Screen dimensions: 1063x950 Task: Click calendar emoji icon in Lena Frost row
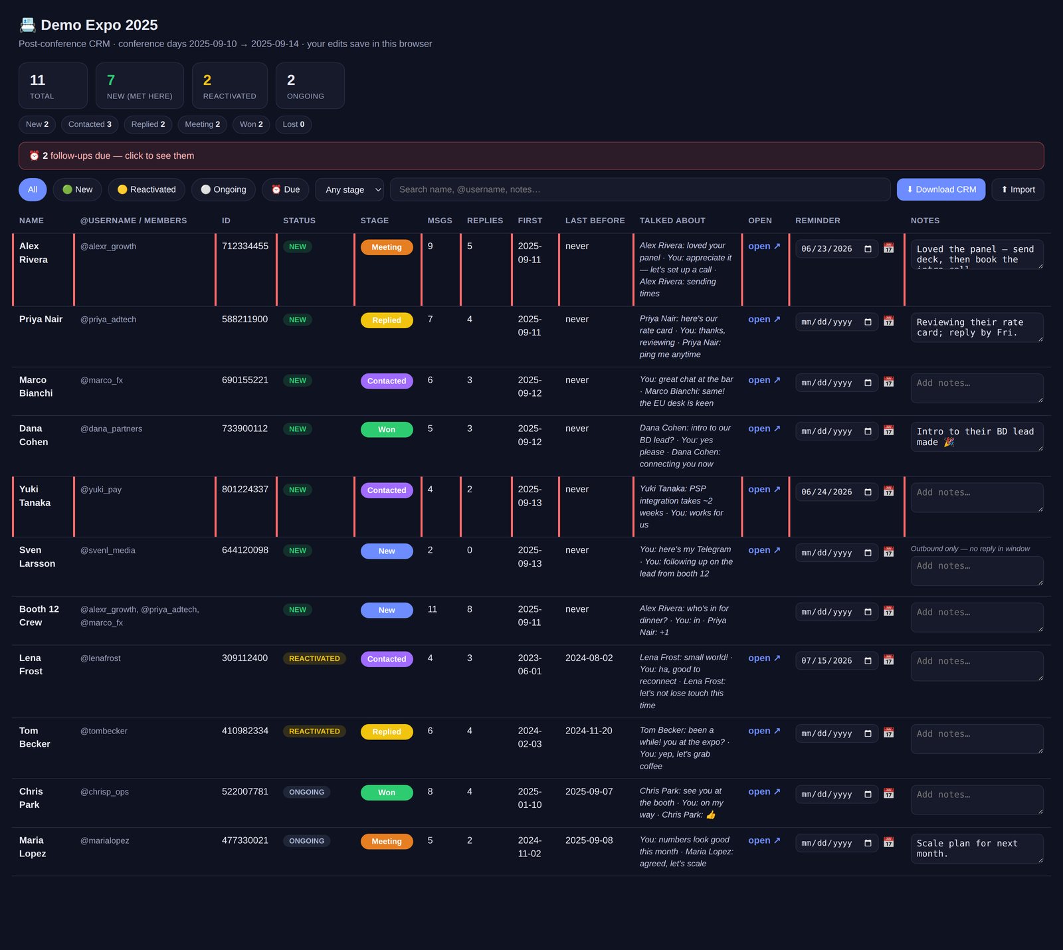point(888,660)
